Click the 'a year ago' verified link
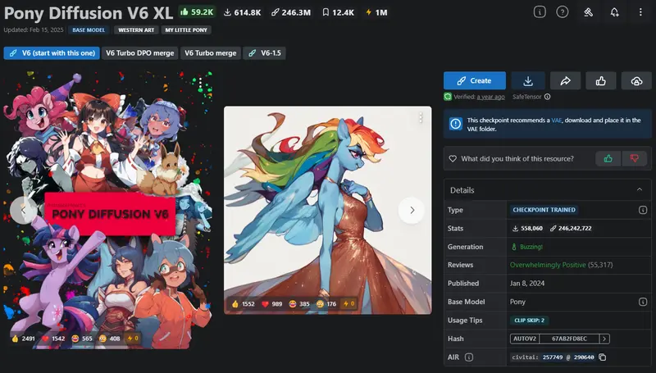 pos(490,97)
